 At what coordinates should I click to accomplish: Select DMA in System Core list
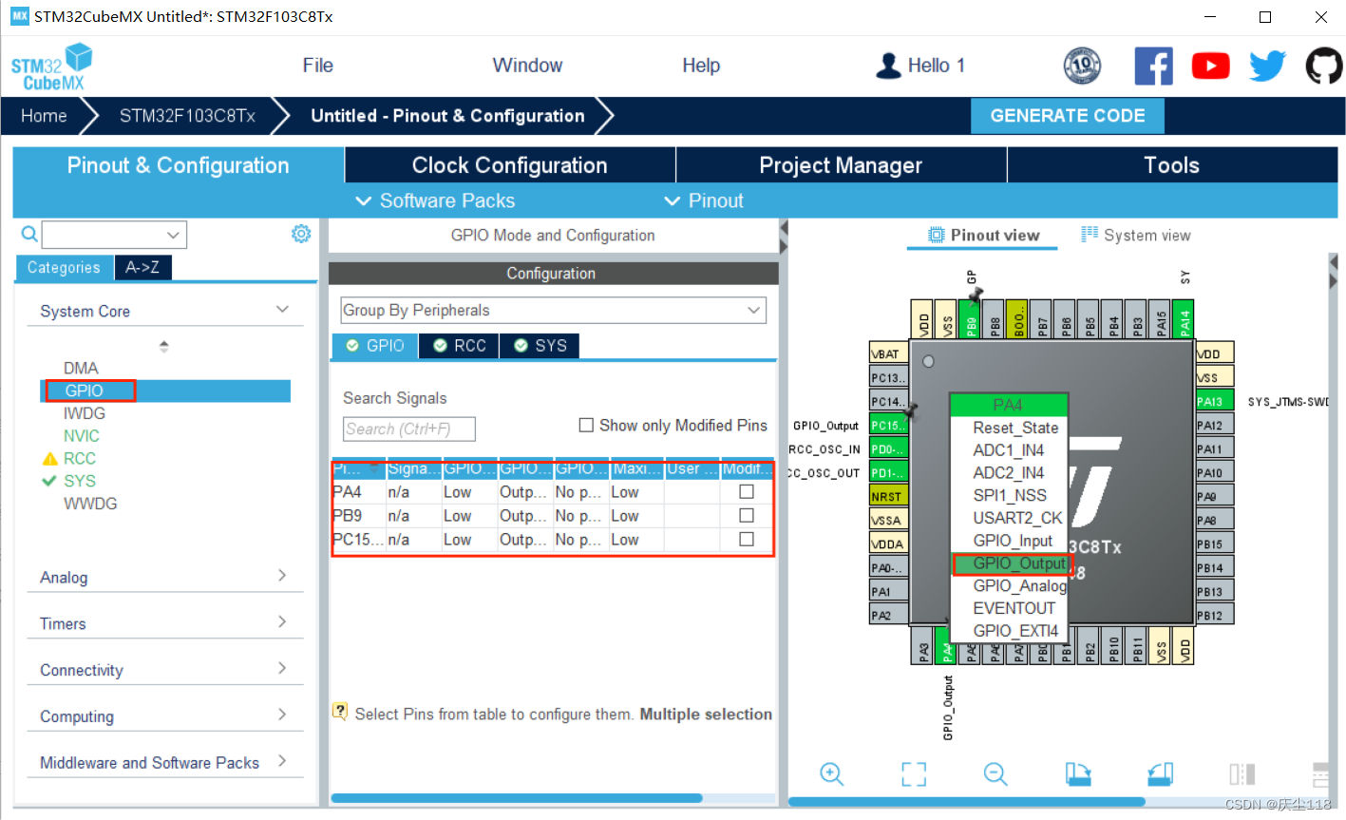tap(81, 368)
